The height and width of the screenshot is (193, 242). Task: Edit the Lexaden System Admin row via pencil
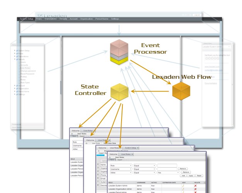(183, 186)
